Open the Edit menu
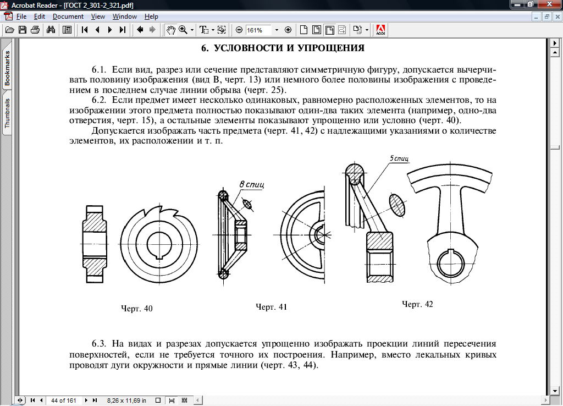This screenshot has height=406, width=563. (40, 17)
